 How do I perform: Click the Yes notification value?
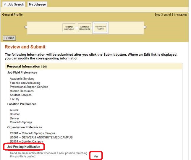tap(96, 156)
